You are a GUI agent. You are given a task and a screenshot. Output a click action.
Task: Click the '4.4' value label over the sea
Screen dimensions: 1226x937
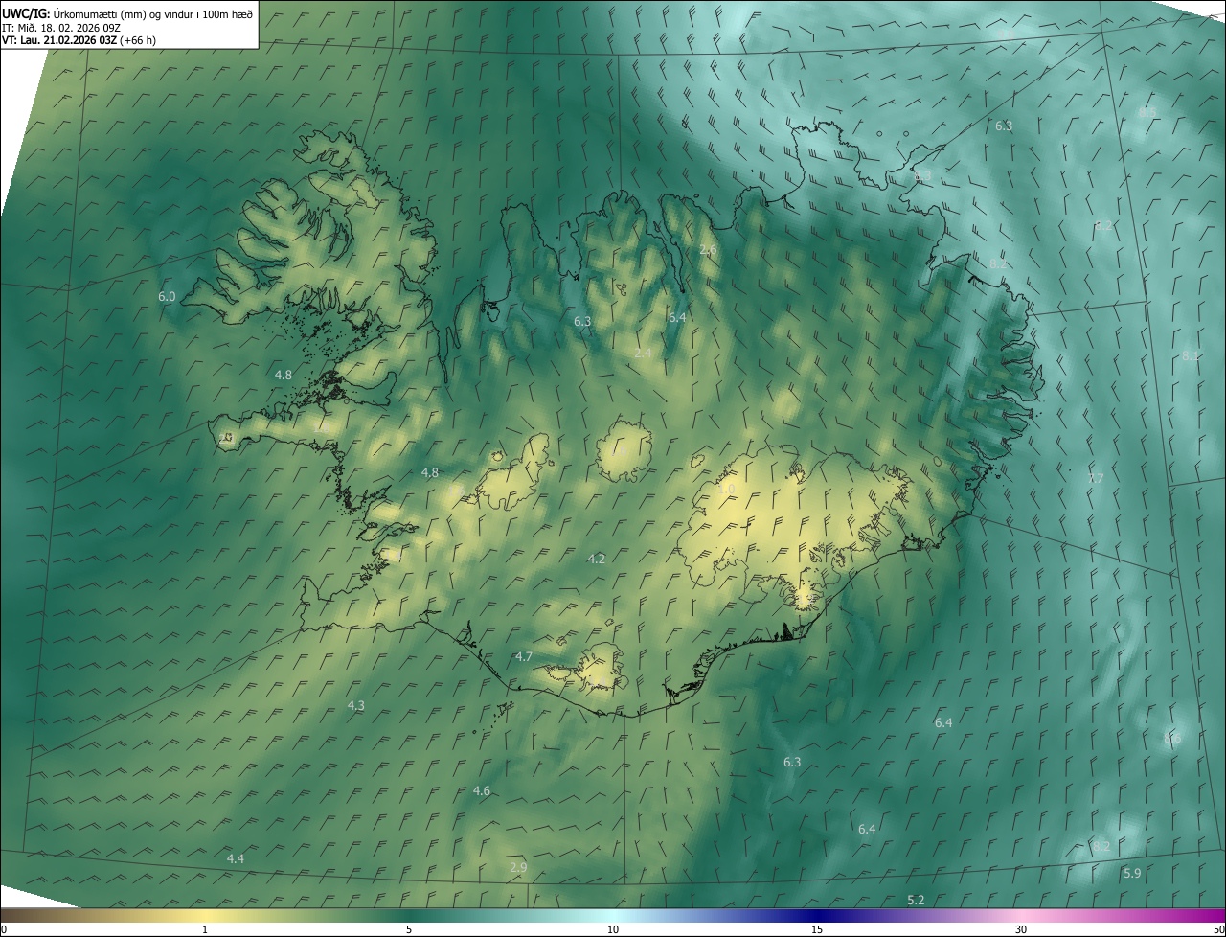pos(236,859)
